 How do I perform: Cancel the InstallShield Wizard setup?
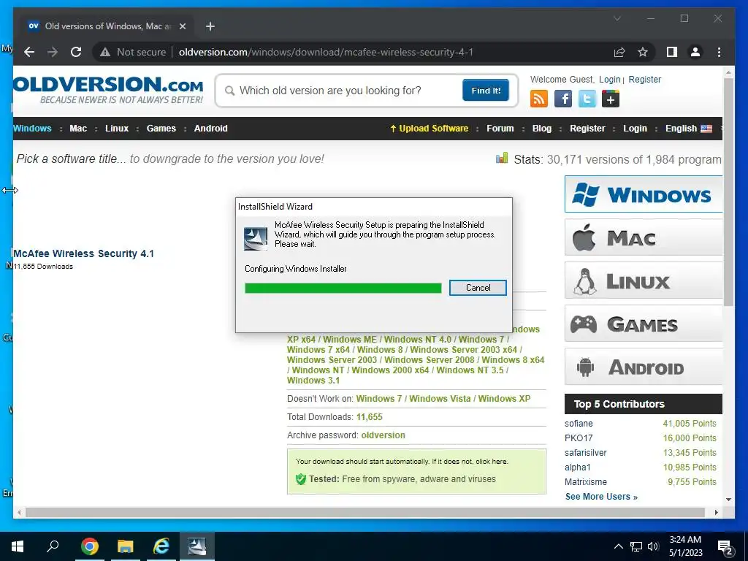[478, 288]
